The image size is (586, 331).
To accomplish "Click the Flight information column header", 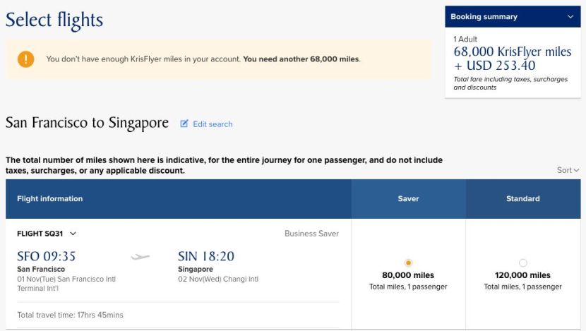I will [x=50, y=199].
